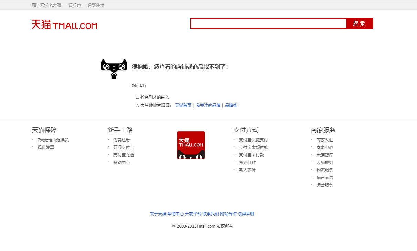Focus the search input field
The height and width of the screenshot is (251, 417).
[269, 23]
